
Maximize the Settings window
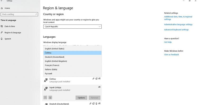click(x=190, y=1)
